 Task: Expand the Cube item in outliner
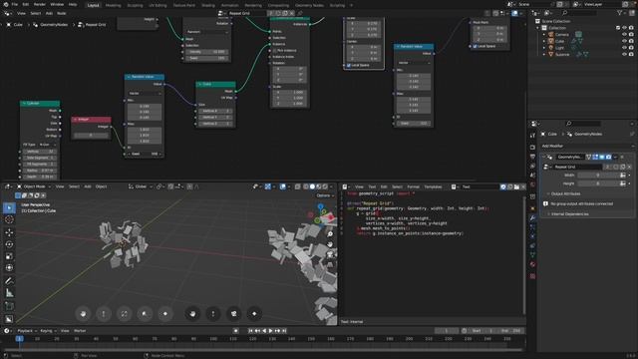pos(544,41)
